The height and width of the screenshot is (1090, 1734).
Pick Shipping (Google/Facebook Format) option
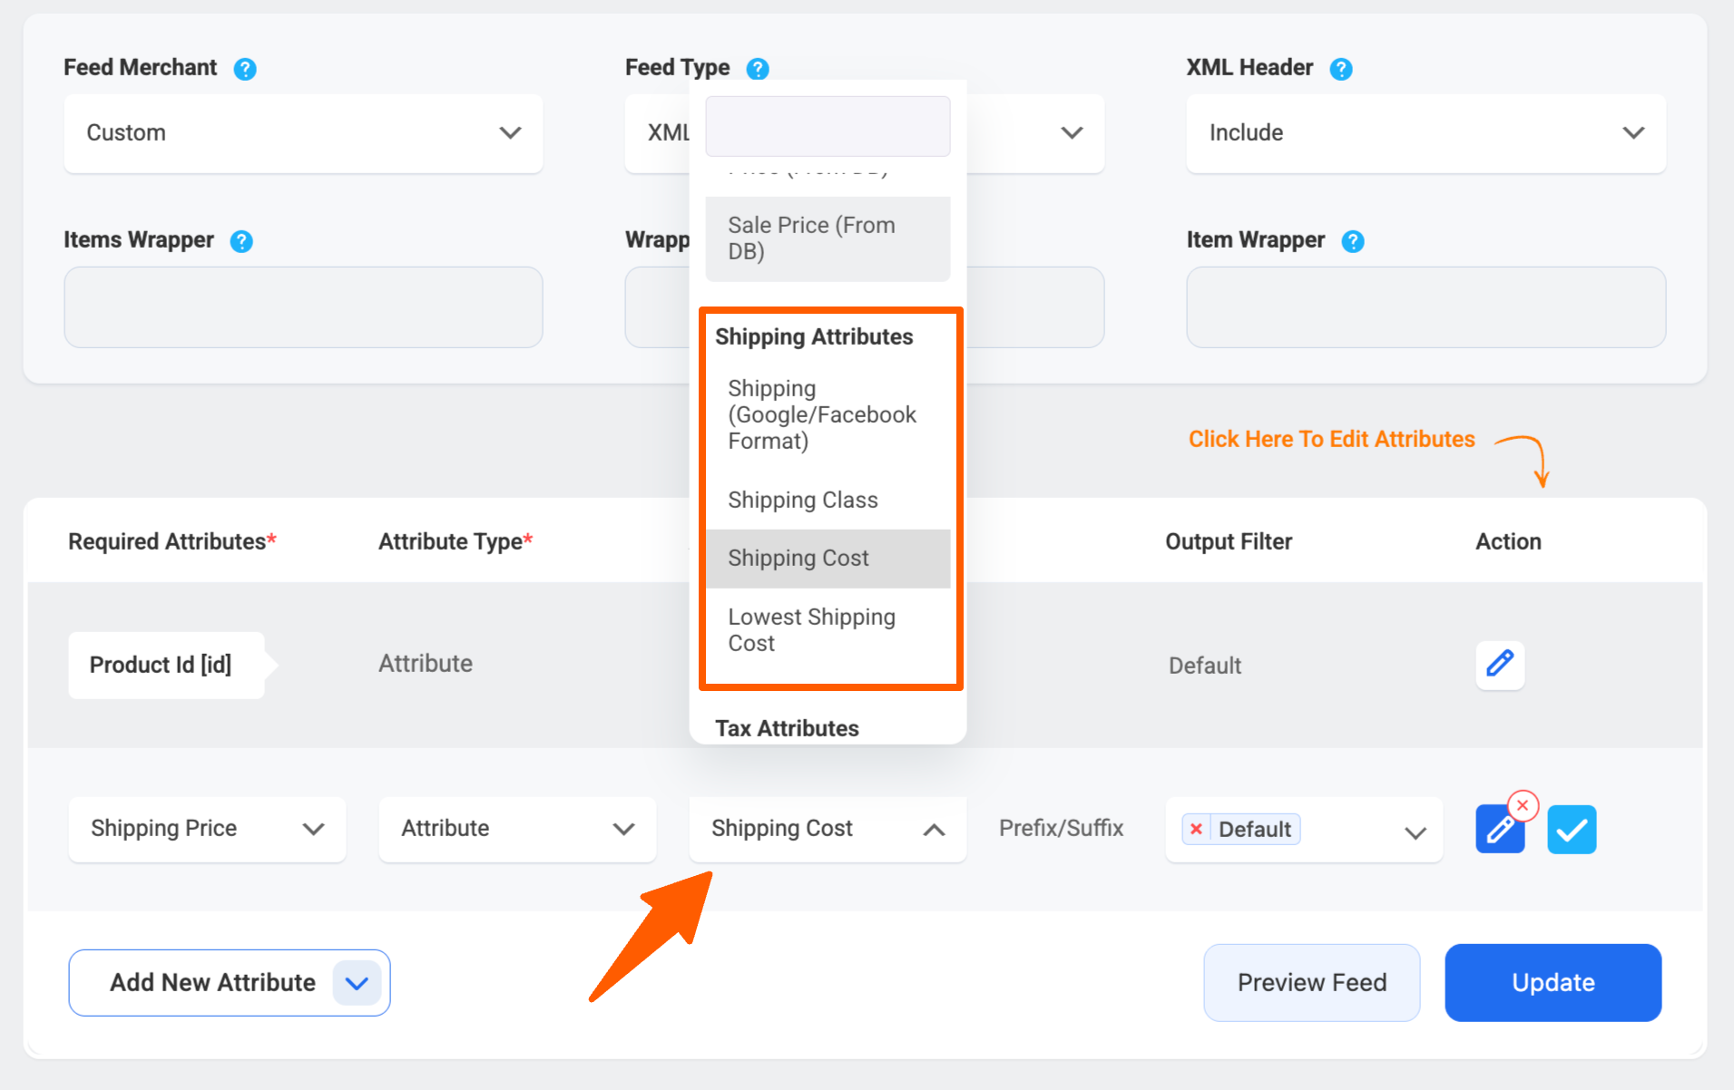tap(821, 414)
